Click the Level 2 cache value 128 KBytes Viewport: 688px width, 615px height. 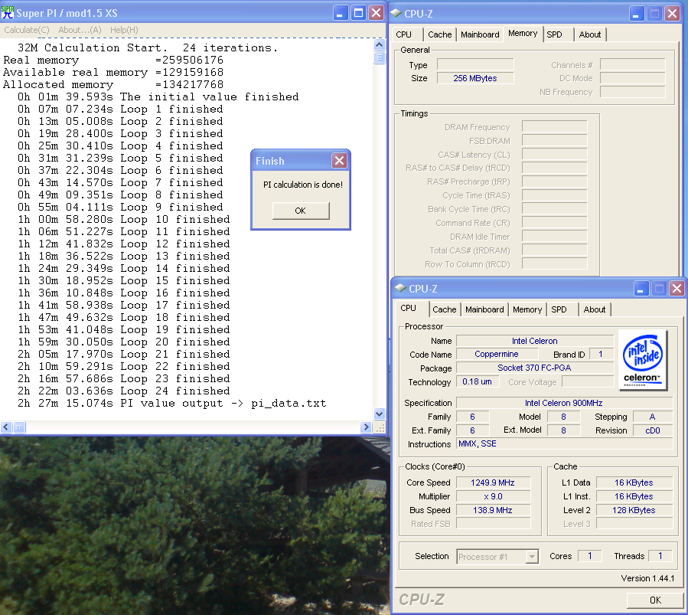(x=634, y=510)
